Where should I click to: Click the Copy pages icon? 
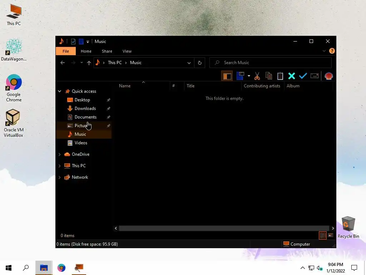click(x=269, y=76)
